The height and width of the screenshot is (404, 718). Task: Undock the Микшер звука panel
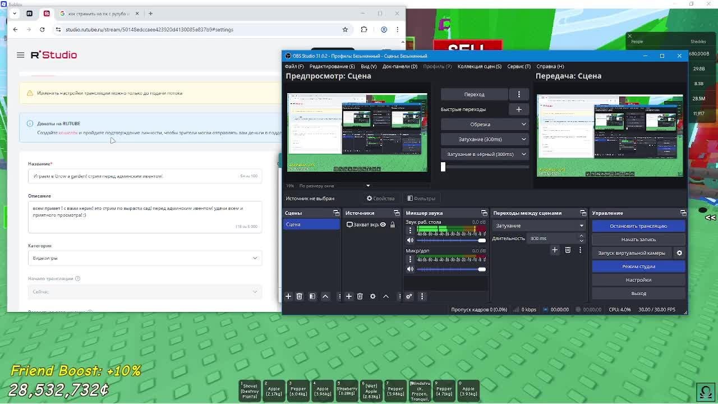484,213
